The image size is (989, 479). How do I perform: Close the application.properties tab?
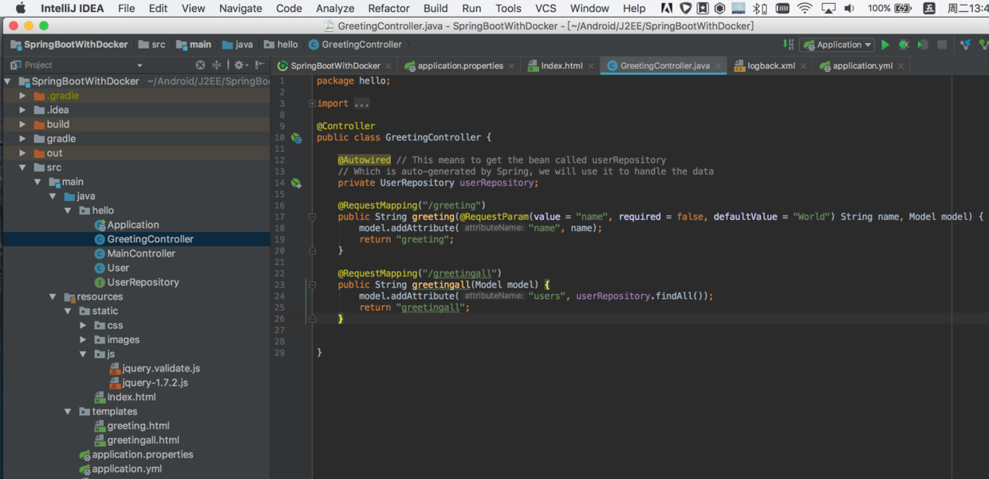point(511,66)
